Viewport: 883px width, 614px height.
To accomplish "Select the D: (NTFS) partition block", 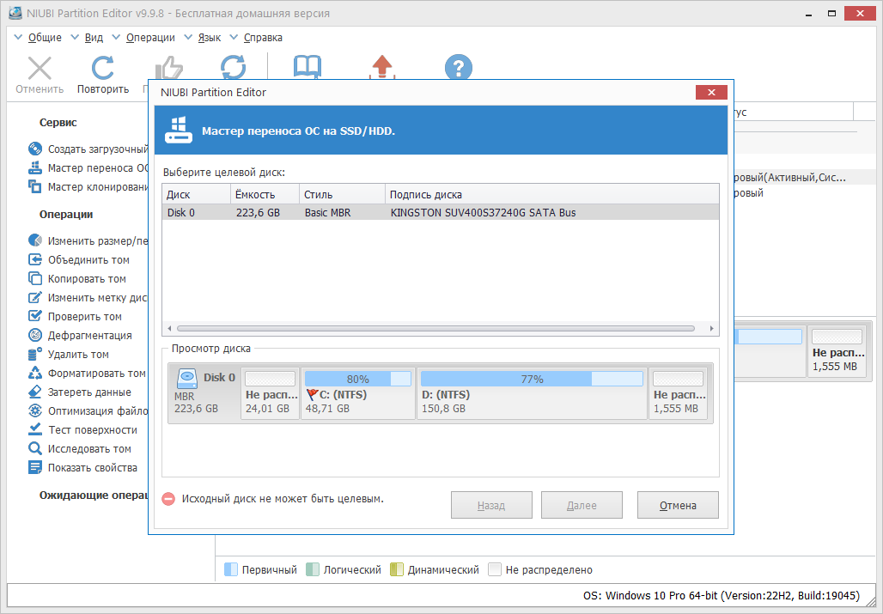I will tap(532, 393).
